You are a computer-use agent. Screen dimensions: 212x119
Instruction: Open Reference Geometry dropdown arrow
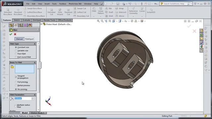[133, 17]
